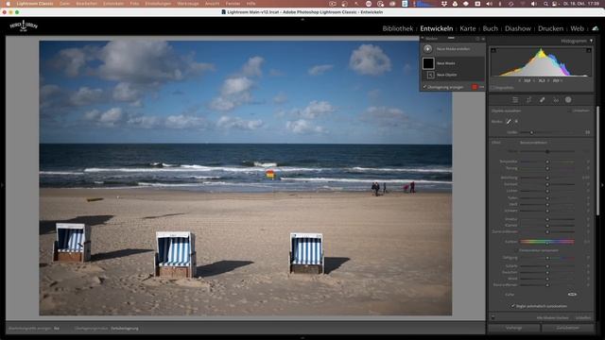The height and width of the screenshot is (340, 605).
Task: Switch to the Bibliothek module
Action: coord(398,28)
